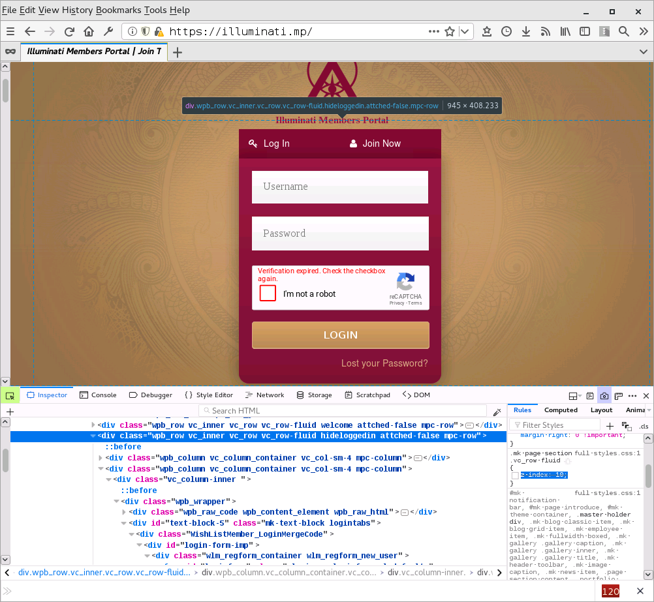Open the Tools menu
The width and height of the screenshot is (654, 602).
pos(155,10)
